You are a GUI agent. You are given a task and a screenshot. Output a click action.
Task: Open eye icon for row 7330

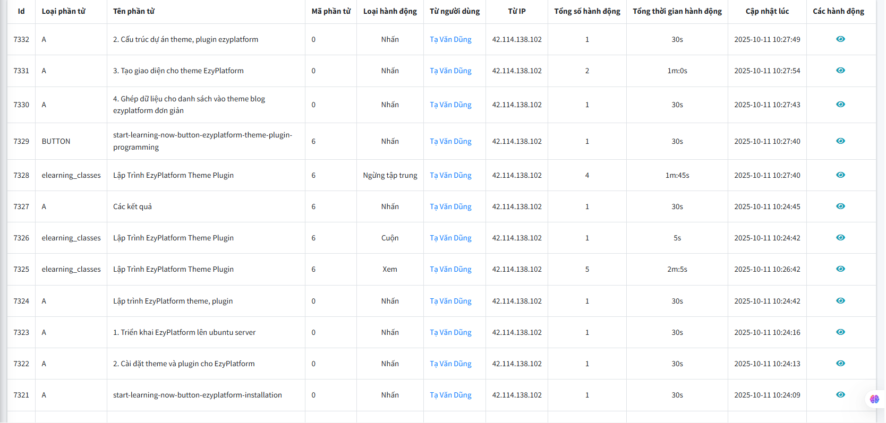click(x=840, y=105)
